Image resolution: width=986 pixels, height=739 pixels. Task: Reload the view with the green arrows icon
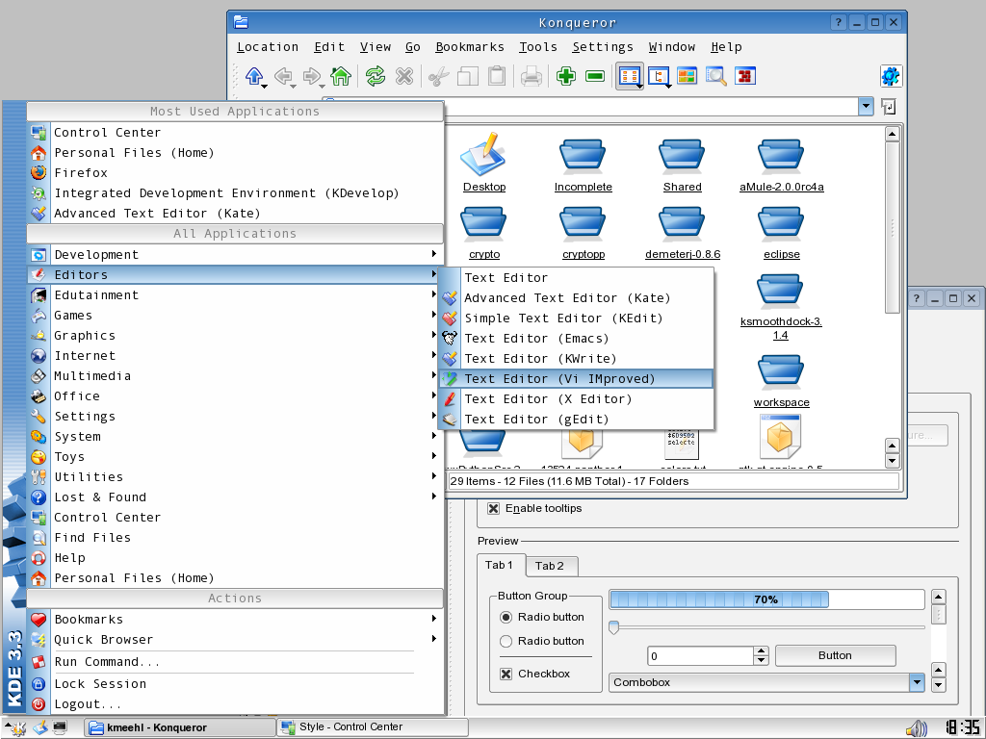(376, 77)
